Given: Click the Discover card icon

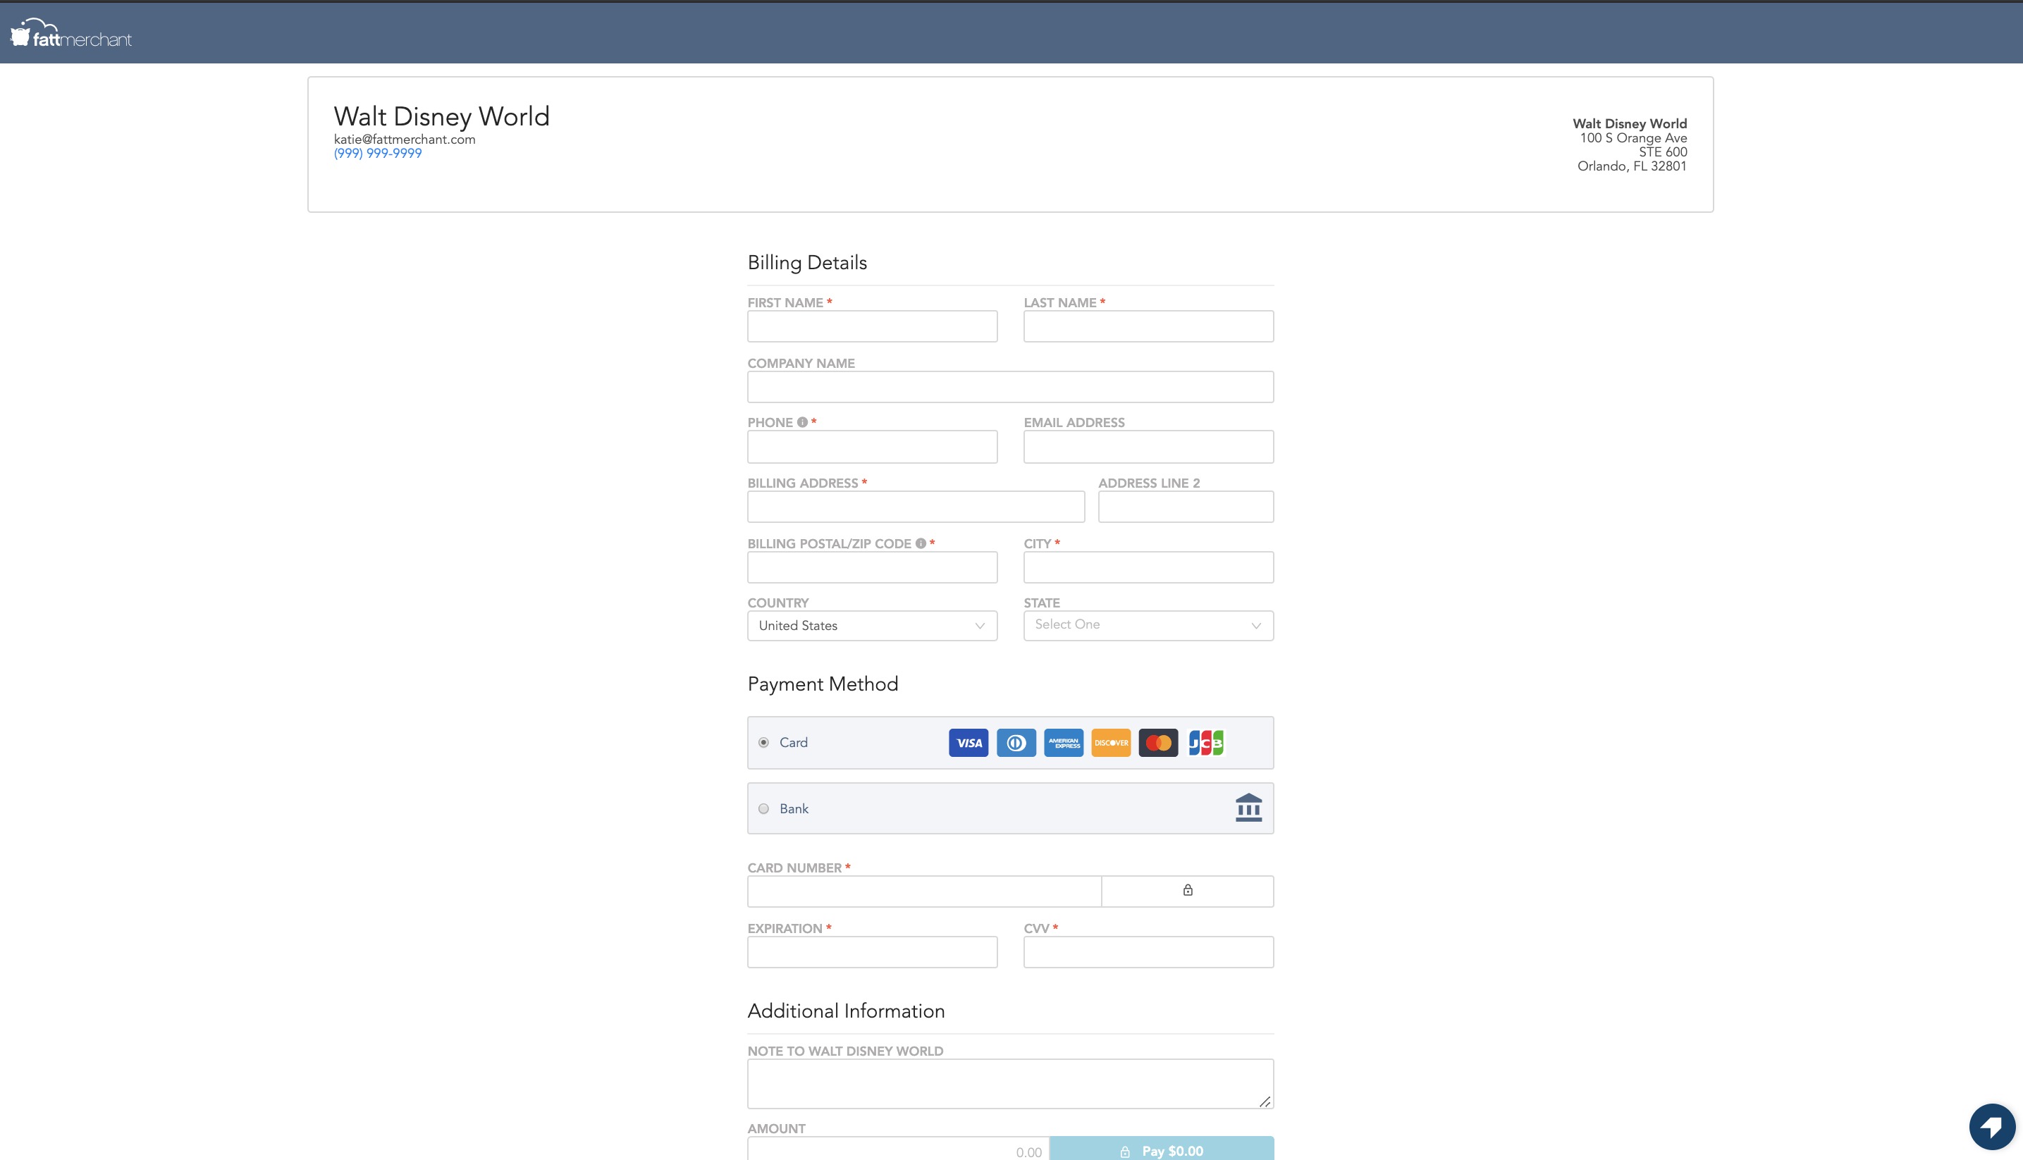Looking at the screenshot, I should [1111, 743].
